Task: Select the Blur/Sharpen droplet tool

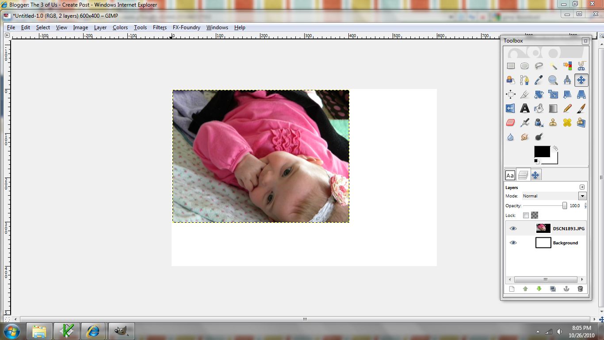Action: coord(511,137)
